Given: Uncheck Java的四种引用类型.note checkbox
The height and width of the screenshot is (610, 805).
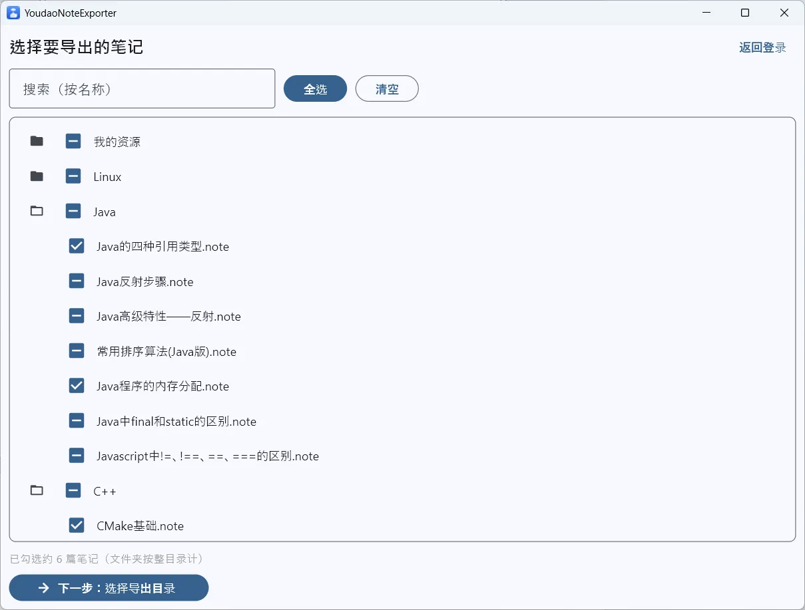Looking at the screenshot, I should (x=77, y=246).
